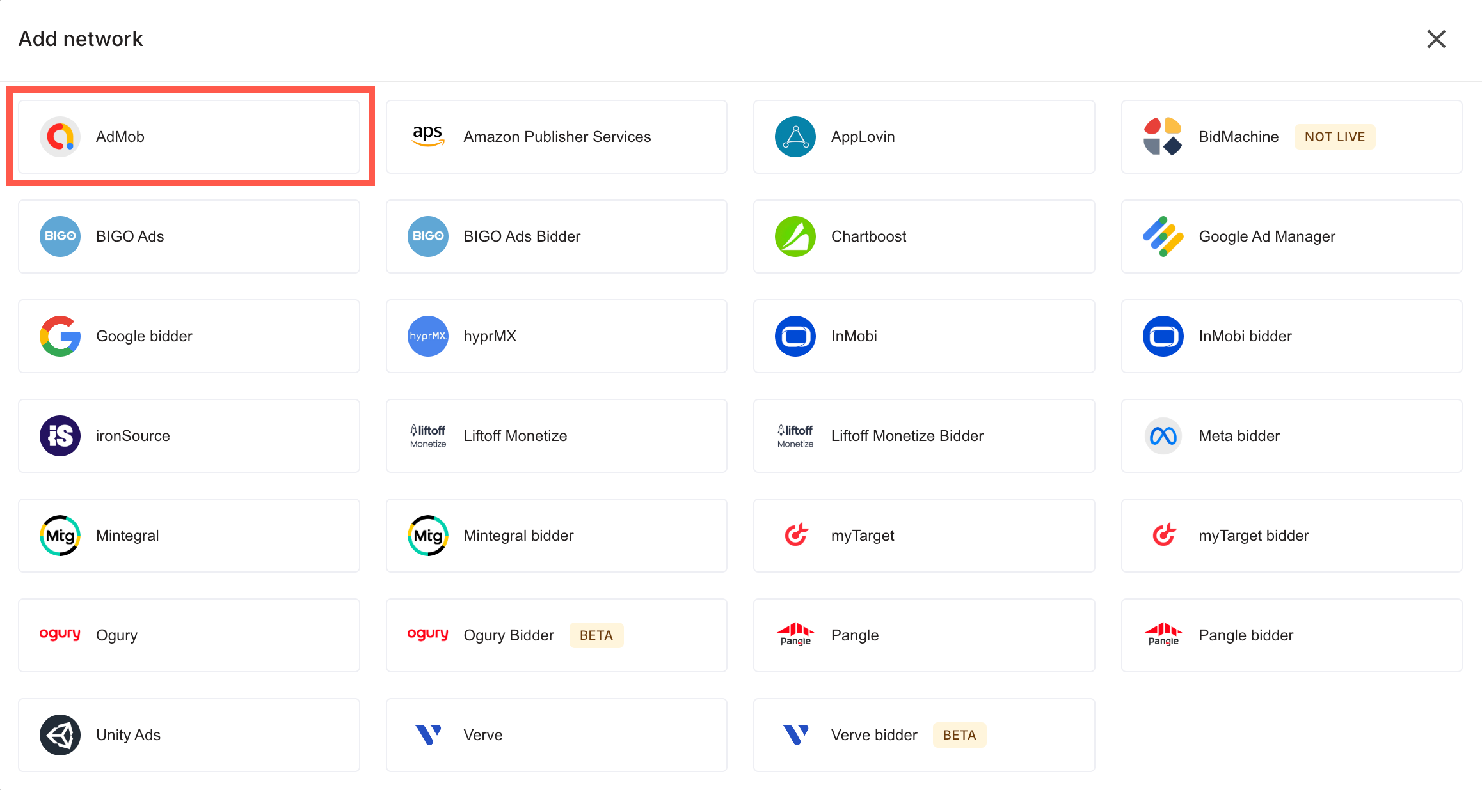Click the Amazon aps logo icon
1482x790 pixels.
tap(428, 136)
